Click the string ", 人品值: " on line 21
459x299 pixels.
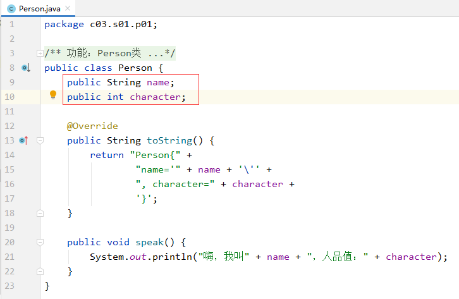point(338,257)
